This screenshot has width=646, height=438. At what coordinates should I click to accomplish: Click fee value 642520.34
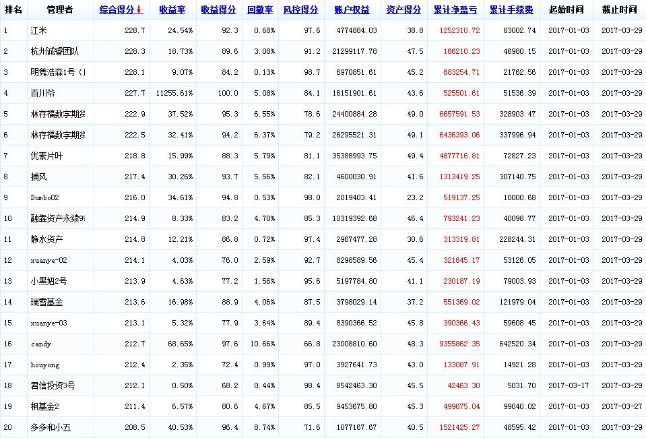[517, 344]
